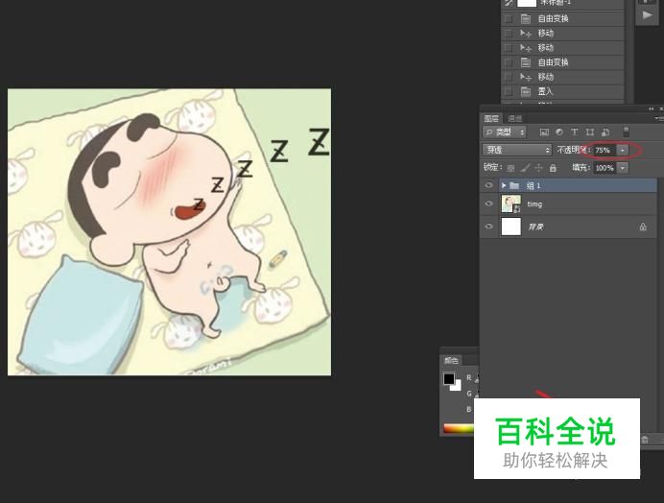Hide the 背景 layer via eye icon
The height and width of the screenshot is (503, 664).
pyautogui.click(x=488, y=227)
